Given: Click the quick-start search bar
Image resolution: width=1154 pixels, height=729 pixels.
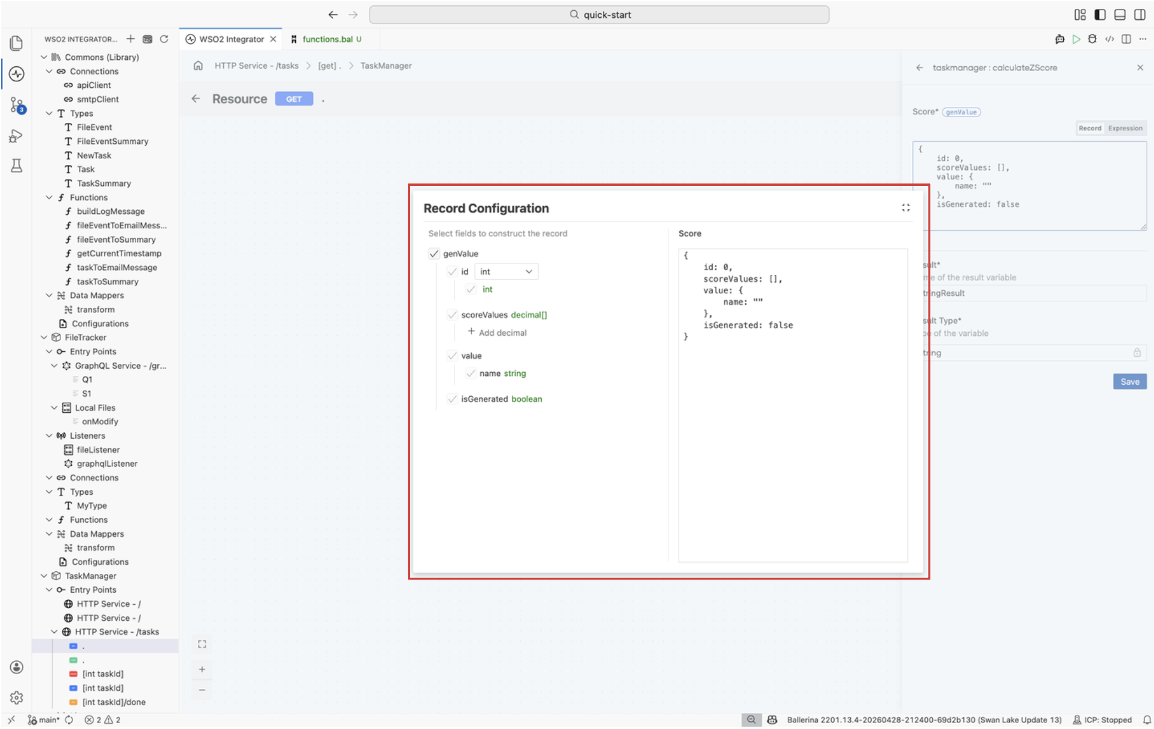Looking at the screenshot, I should [599, 15].
